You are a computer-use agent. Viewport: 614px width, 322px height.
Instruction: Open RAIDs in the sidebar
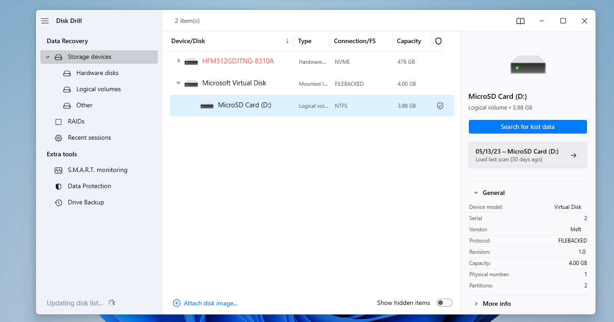point(76,122)
